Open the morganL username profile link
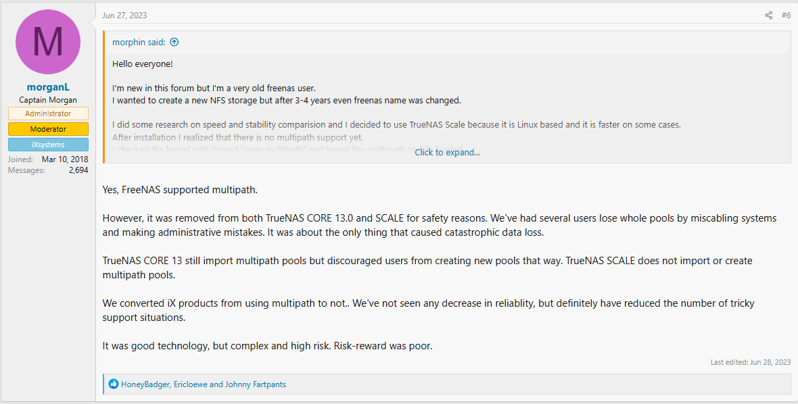Image resolution: width=798 pixels, height=404 pixels. pyautogui.click(x=48, y=87)
